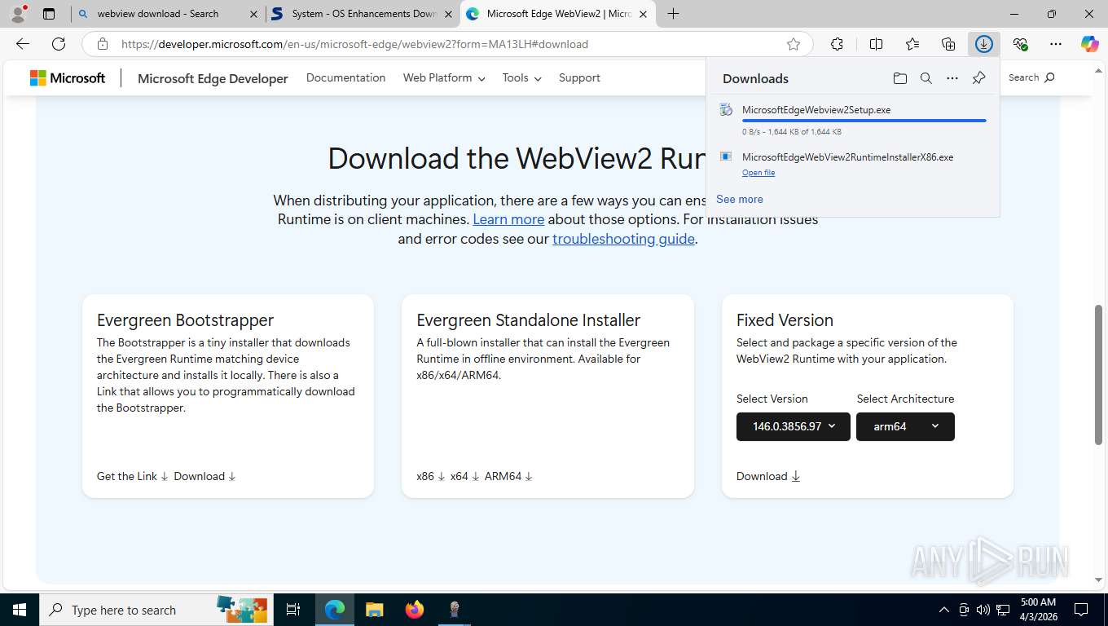
Task: Search downloads magnifier icon
Action: 926,78
